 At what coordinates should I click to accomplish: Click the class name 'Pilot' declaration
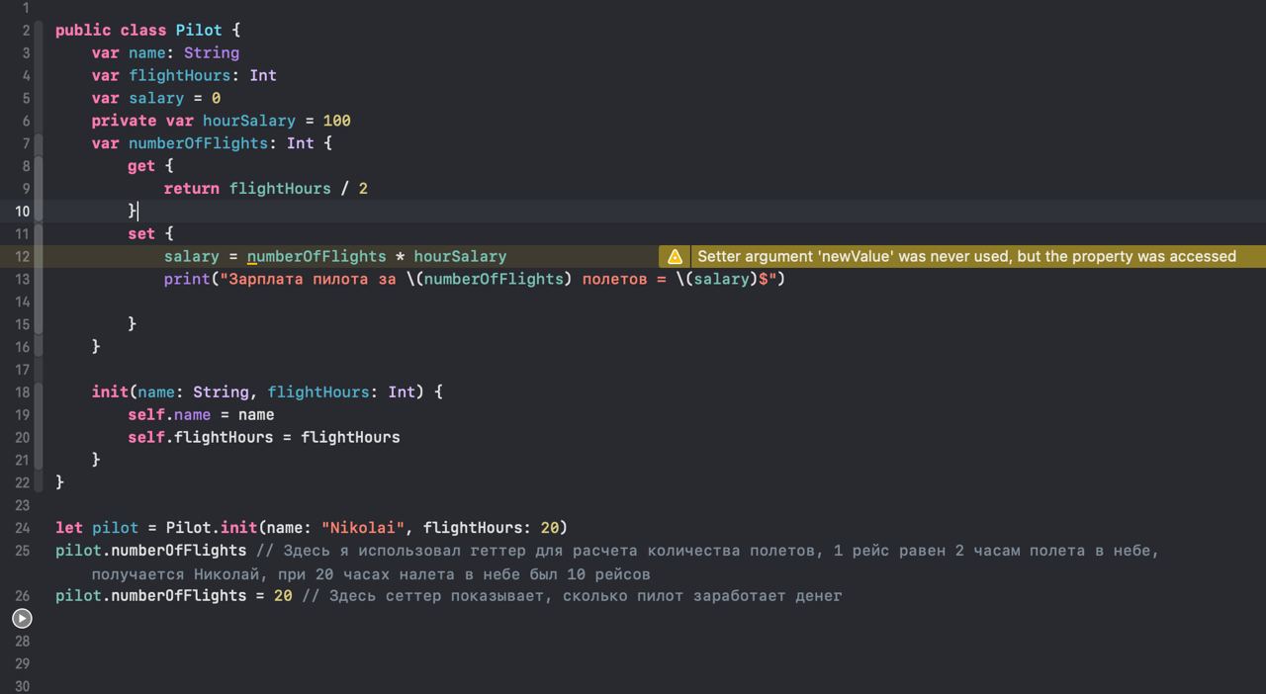[199, 30]
